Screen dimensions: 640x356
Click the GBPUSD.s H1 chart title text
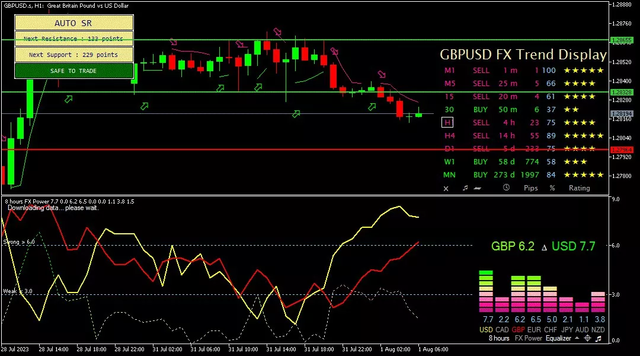click(66, 6)
